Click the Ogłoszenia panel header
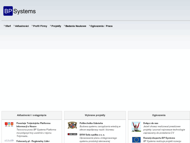 pyautogui.click(x=159, y=115)
